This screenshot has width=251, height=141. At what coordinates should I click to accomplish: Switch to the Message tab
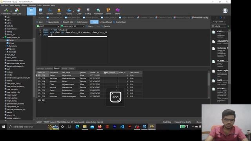[x=40, y=69]
